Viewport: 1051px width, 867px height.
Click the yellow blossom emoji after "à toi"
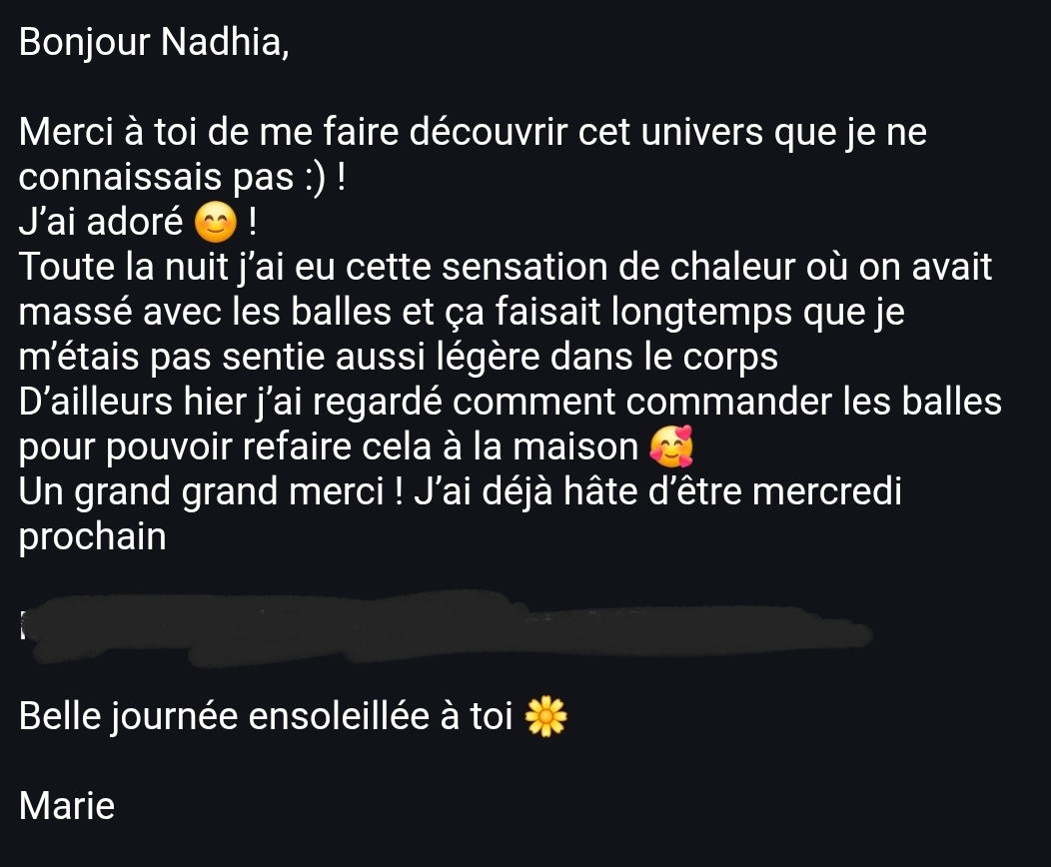[x=545, y=716]
